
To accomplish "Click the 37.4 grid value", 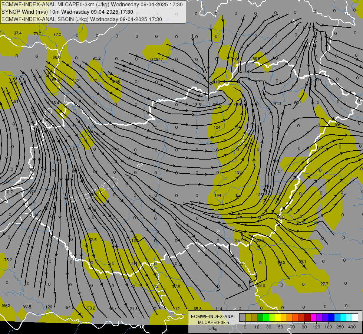I will point(17,33).
